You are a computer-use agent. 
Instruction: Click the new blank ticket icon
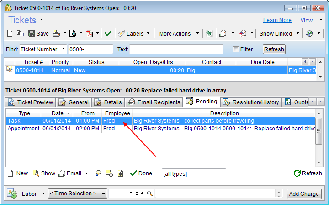[11, 33]
